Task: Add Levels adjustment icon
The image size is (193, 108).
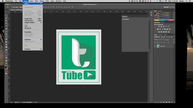Action: pyautogui.click(x=161, y=26)
